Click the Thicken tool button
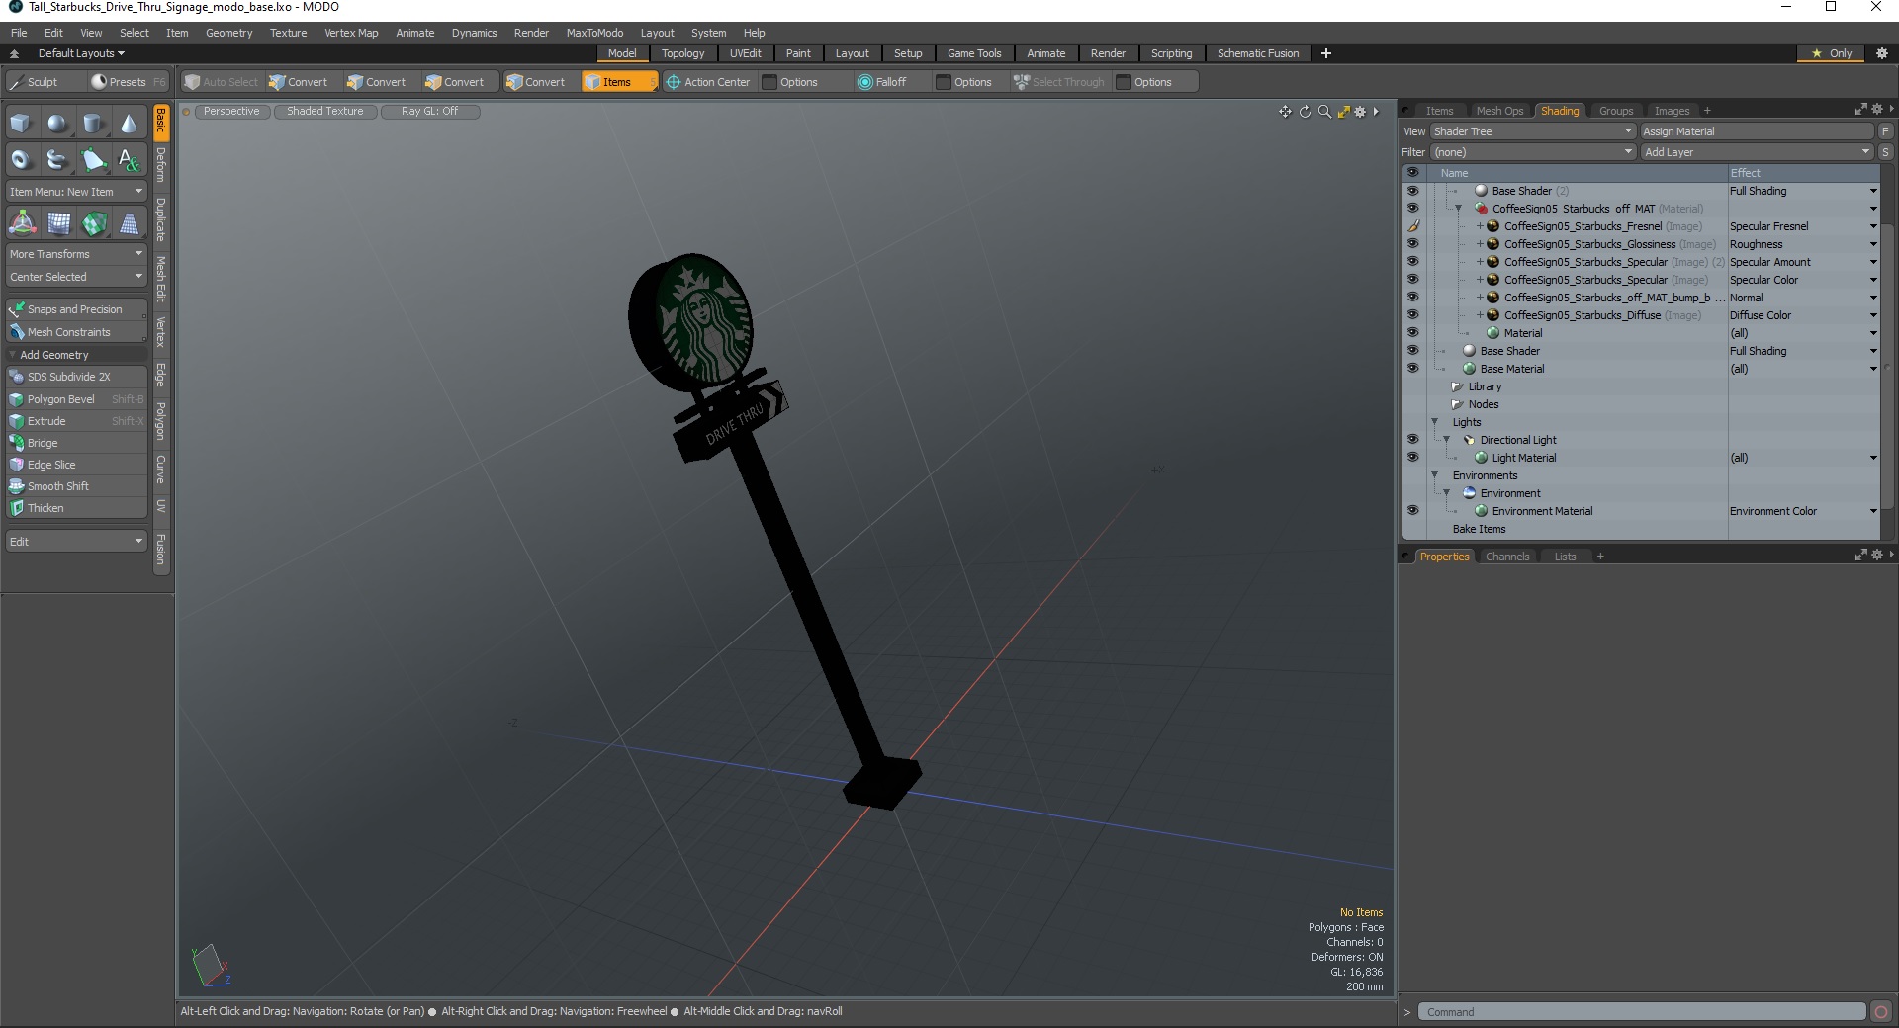1899x1028 pixels. point(76,508)
